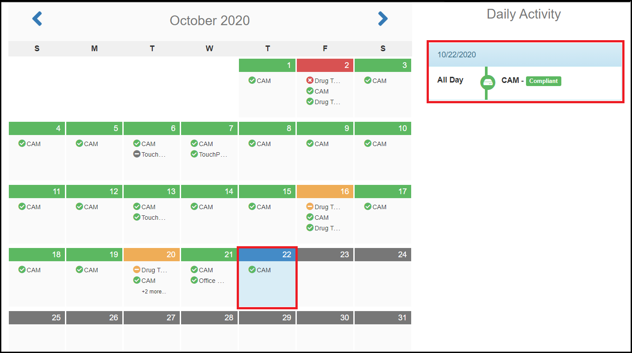Select October 16 orange date header
632x353 pixels.
pos(325,192)
